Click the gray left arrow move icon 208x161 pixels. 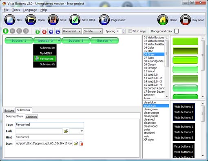coord(19,31)
